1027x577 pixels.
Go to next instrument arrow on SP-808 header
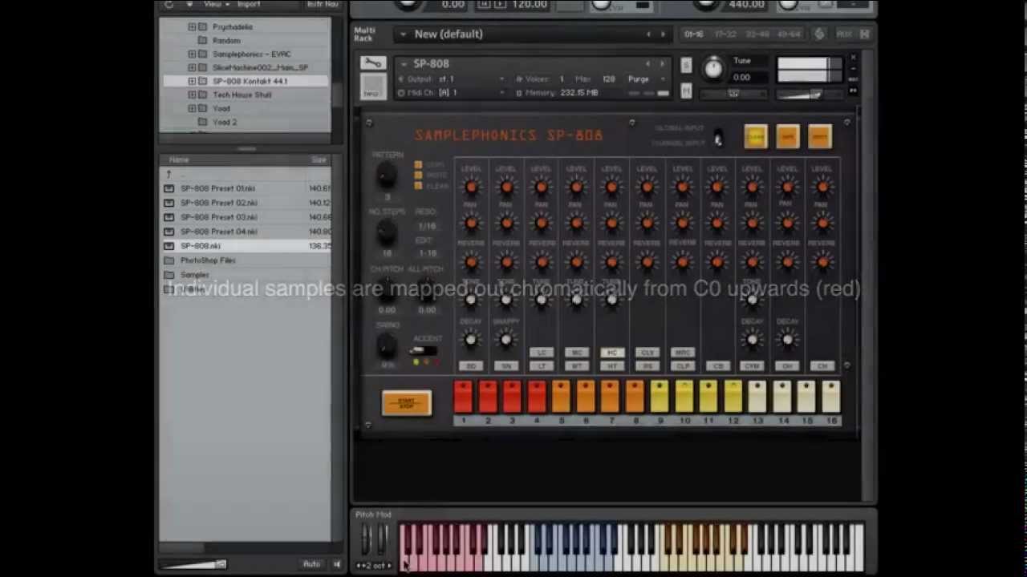pos(662,64)
